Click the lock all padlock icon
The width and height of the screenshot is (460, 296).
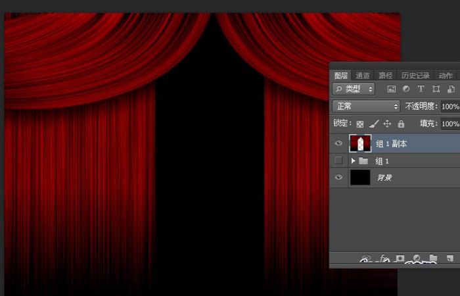coord(401,124)
